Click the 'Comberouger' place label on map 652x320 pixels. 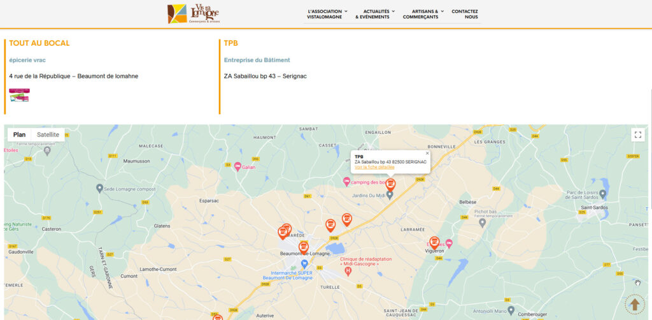point(533,315)
